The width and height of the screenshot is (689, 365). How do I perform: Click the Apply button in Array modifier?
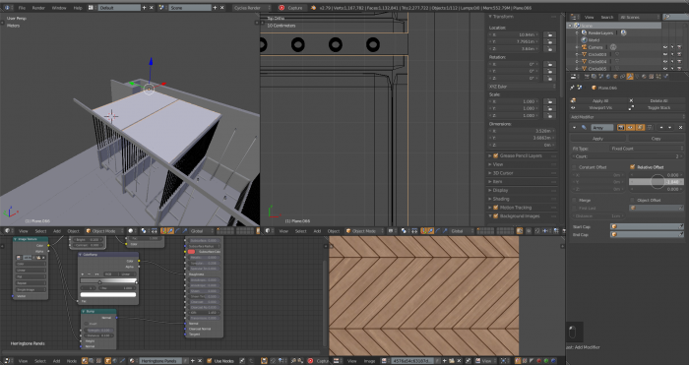point(598,139)
